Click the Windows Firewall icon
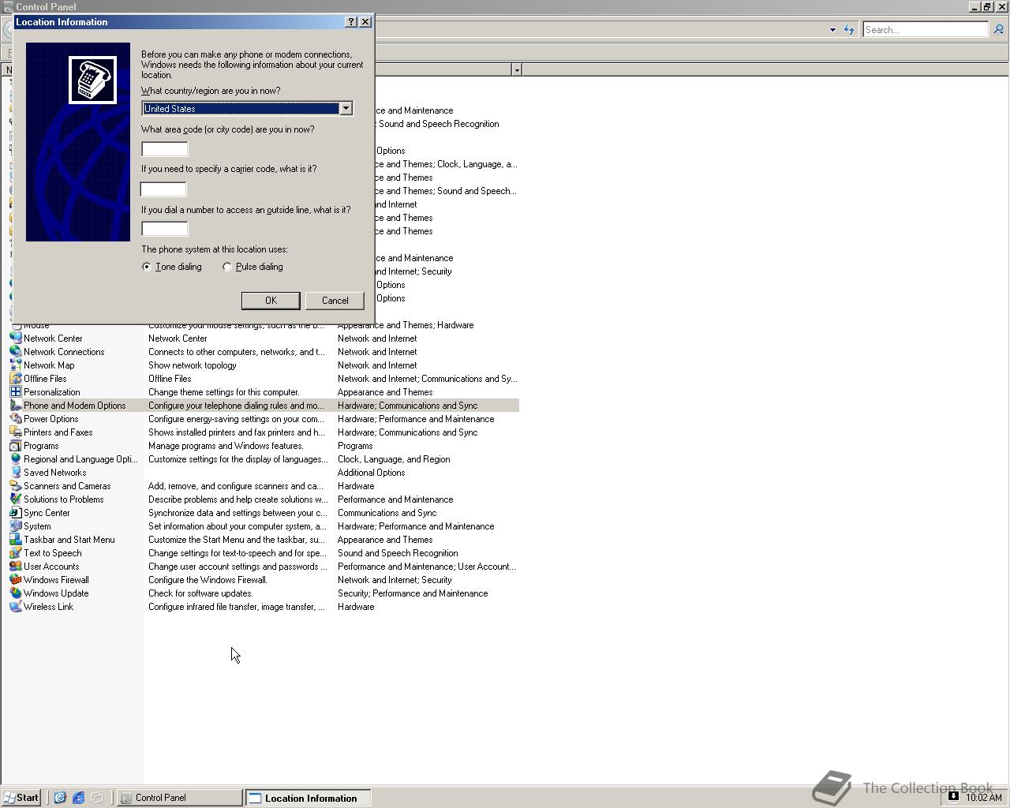 (15, 580)
